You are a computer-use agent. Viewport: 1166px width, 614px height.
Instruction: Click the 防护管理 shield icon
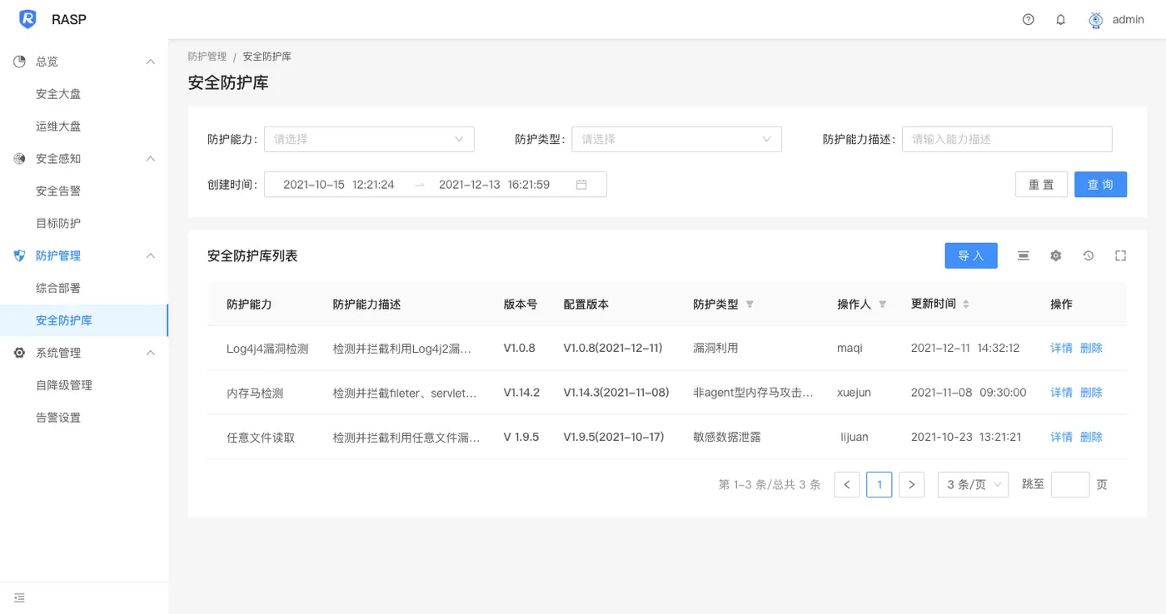(19, 255)
